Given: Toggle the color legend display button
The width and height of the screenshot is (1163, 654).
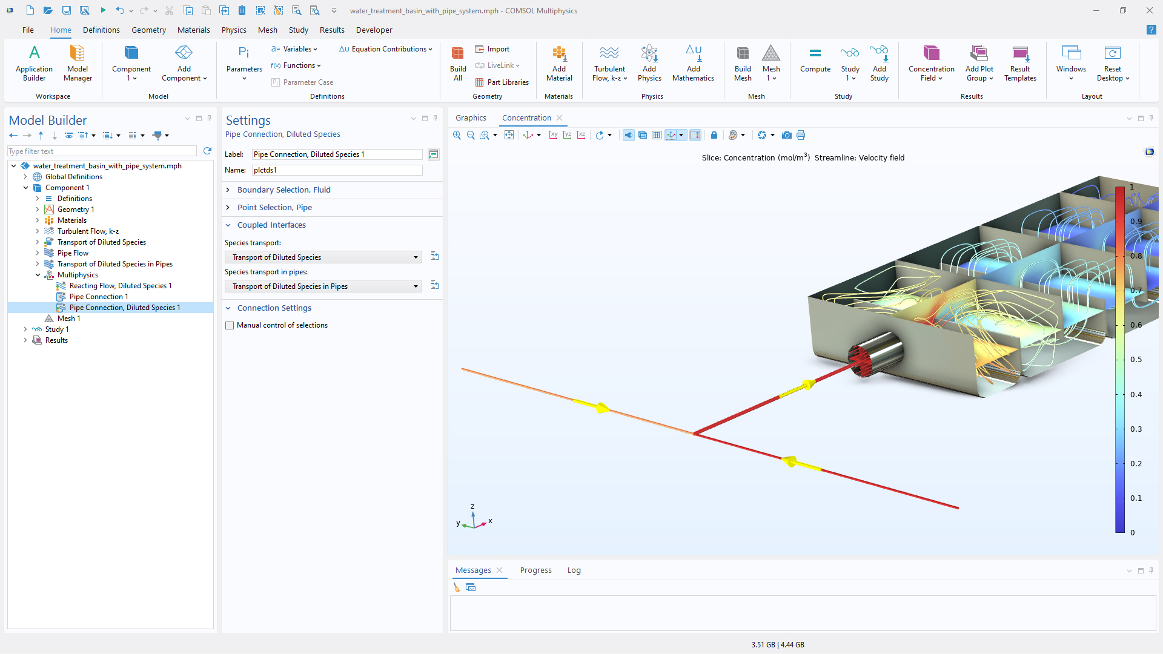Looking at the screenshot, I should coord(695,135).
